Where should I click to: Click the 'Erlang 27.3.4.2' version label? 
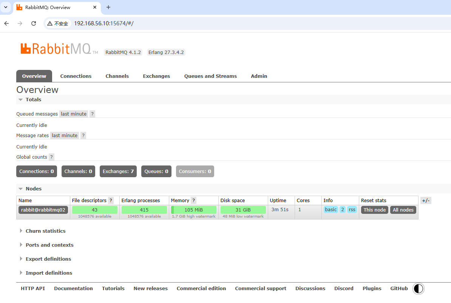166,53
